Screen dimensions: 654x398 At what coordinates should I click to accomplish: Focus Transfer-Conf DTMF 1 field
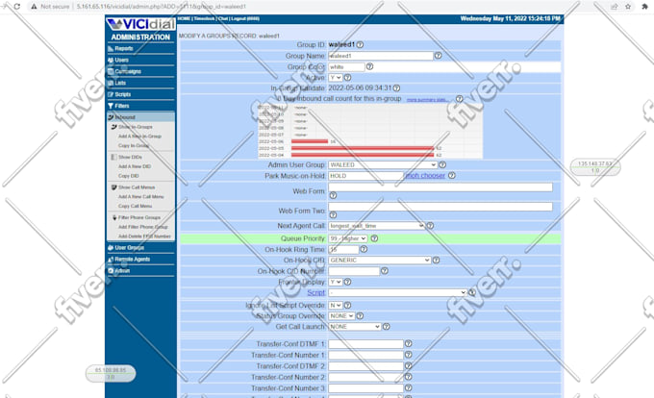coord(365,344)
